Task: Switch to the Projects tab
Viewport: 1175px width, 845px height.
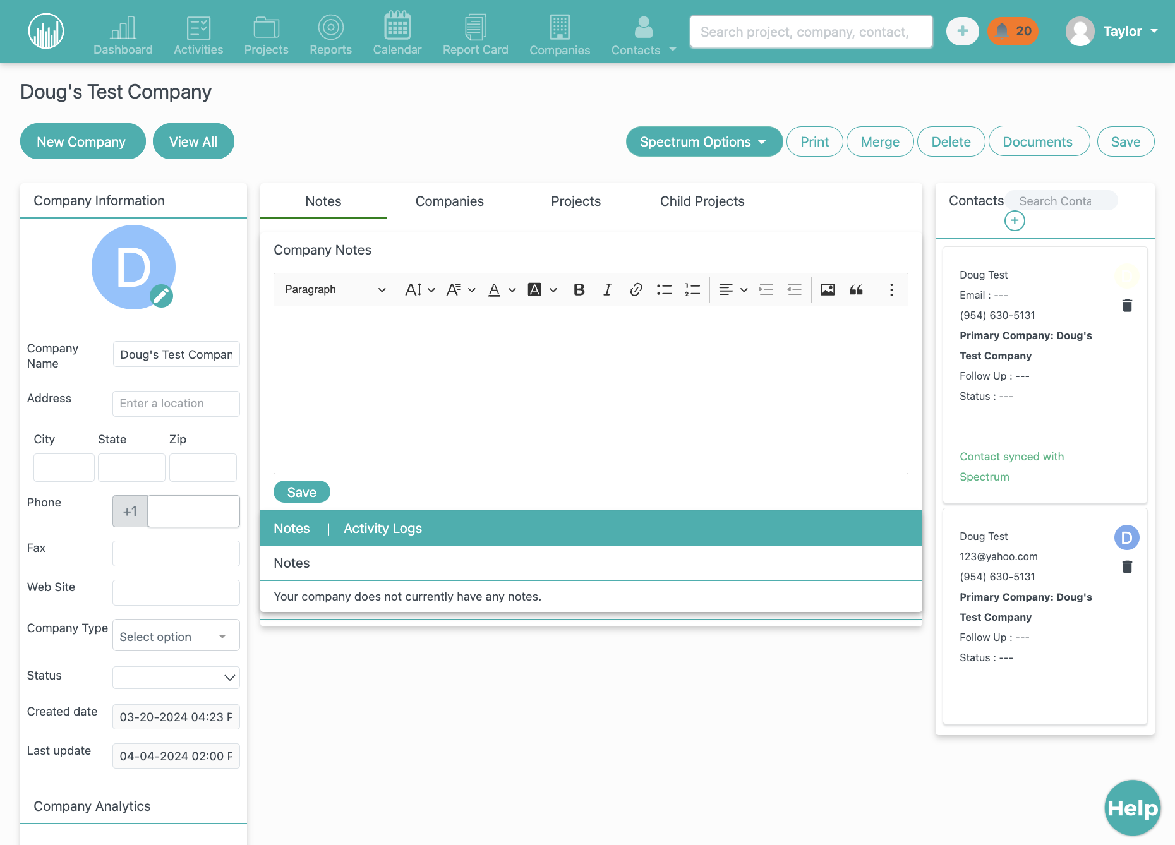Action: (x=576, y=201)
